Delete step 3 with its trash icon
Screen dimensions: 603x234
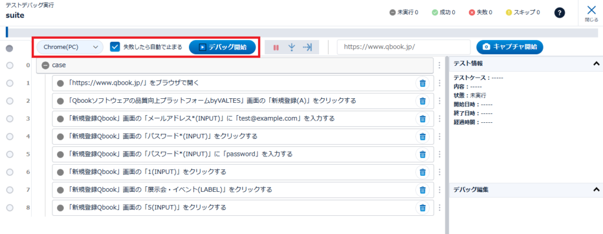click(x=422, y=118)
